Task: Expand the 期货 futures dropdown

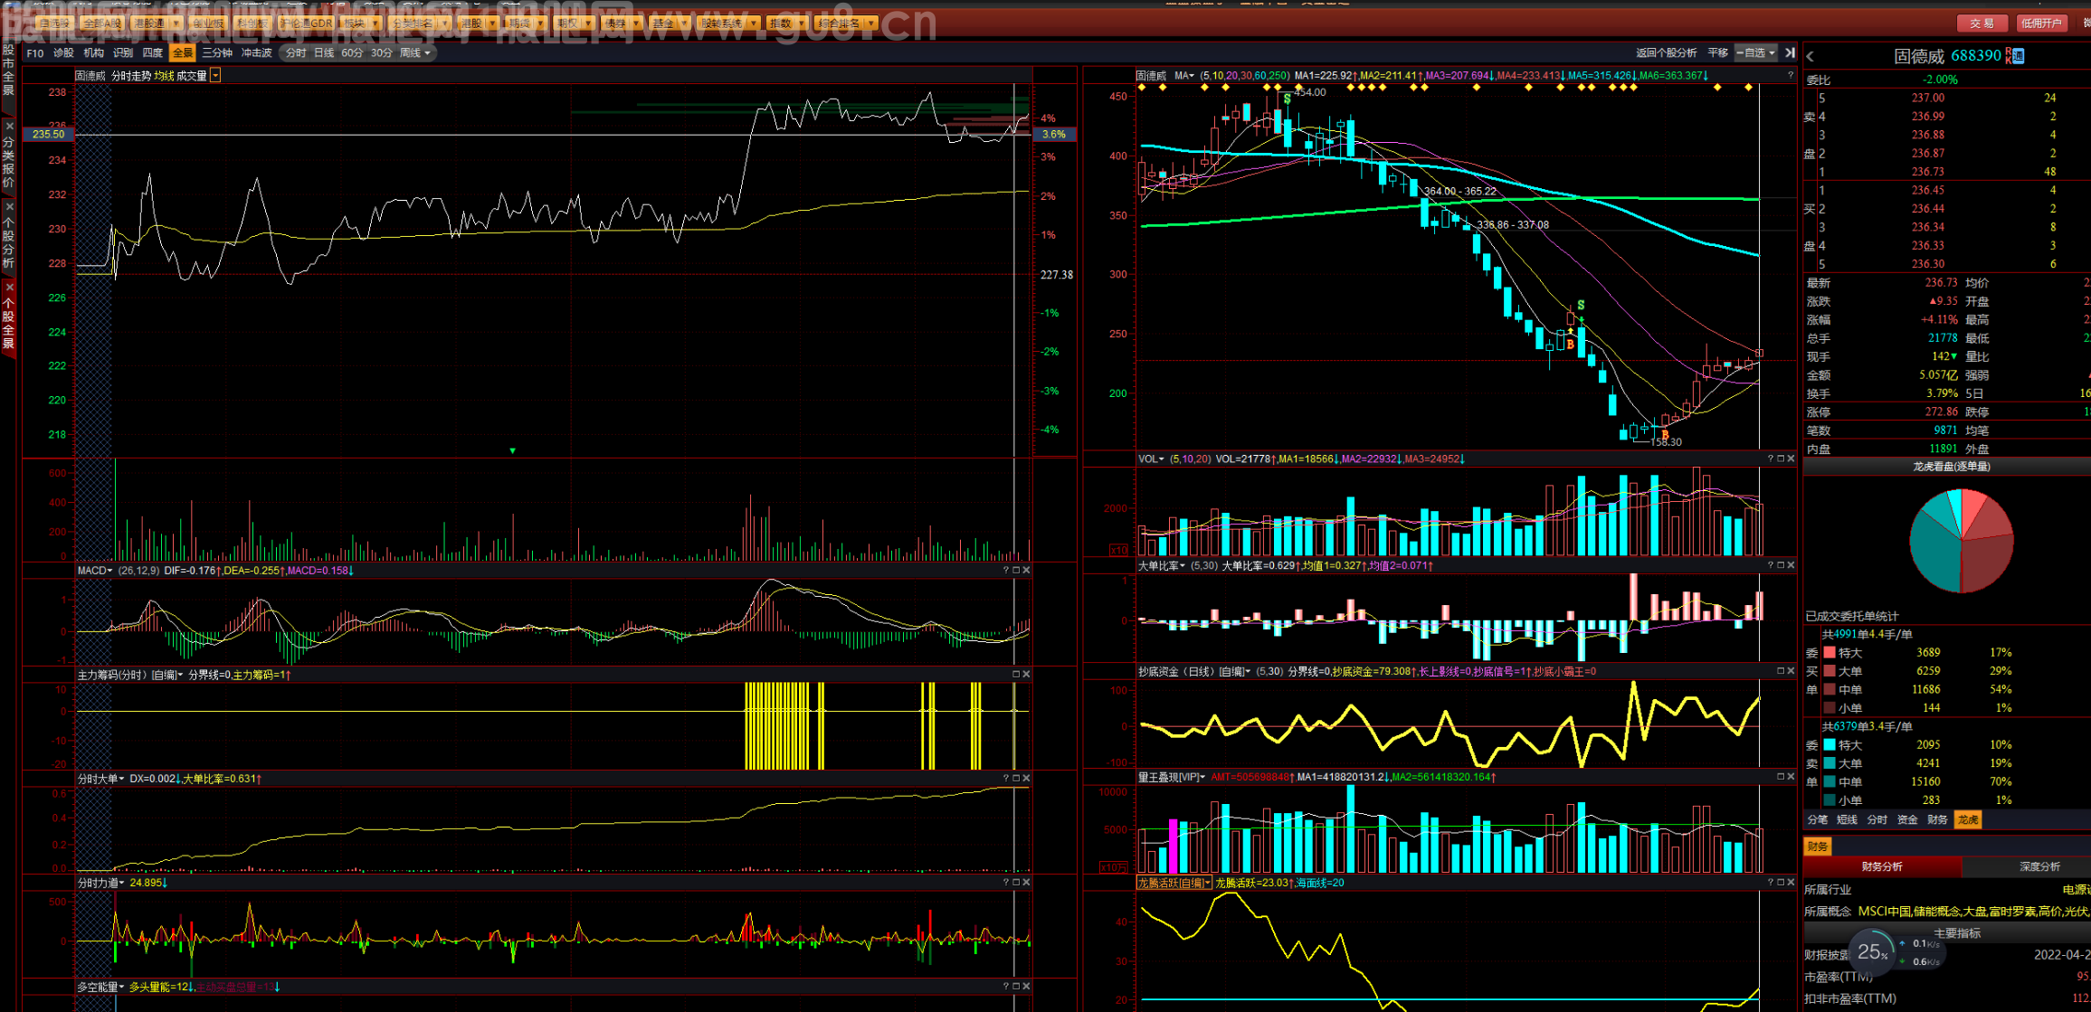Action: (x=540, y=23)
